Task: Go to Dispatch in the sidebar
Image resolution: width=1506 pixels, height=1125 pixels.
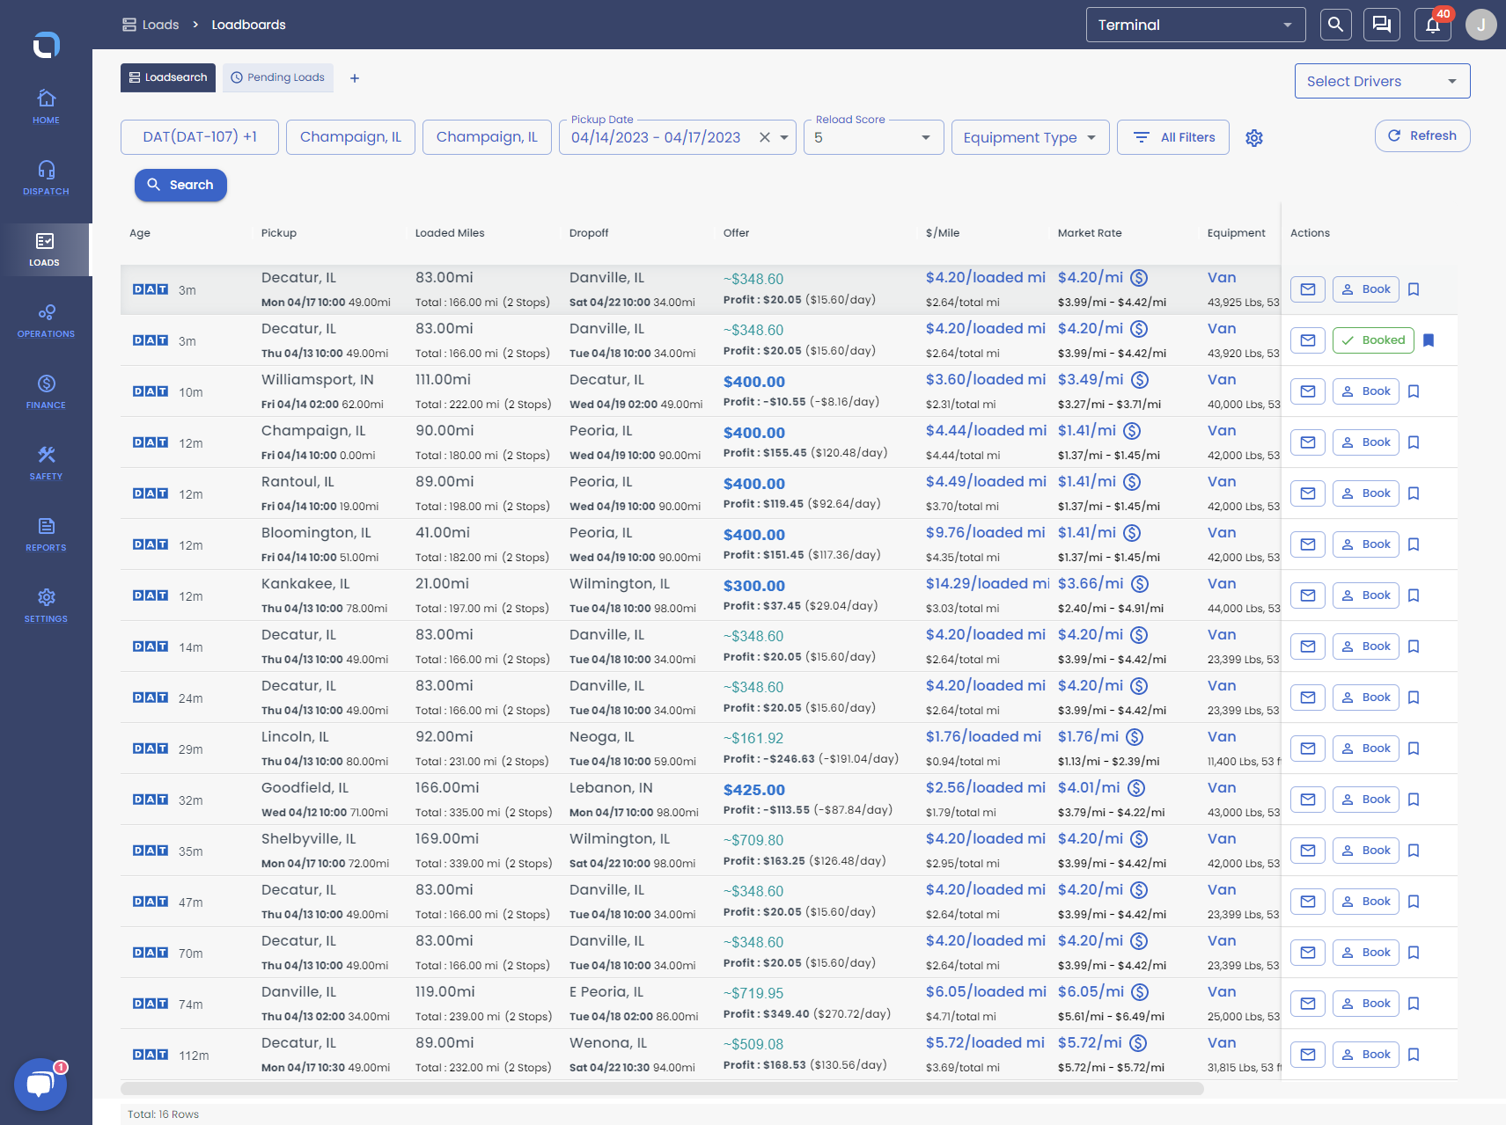Action: [x=46, y=178]
